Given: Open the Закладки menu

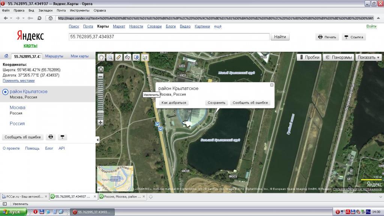Looking at the screenshot, I should tap(45, 10).
